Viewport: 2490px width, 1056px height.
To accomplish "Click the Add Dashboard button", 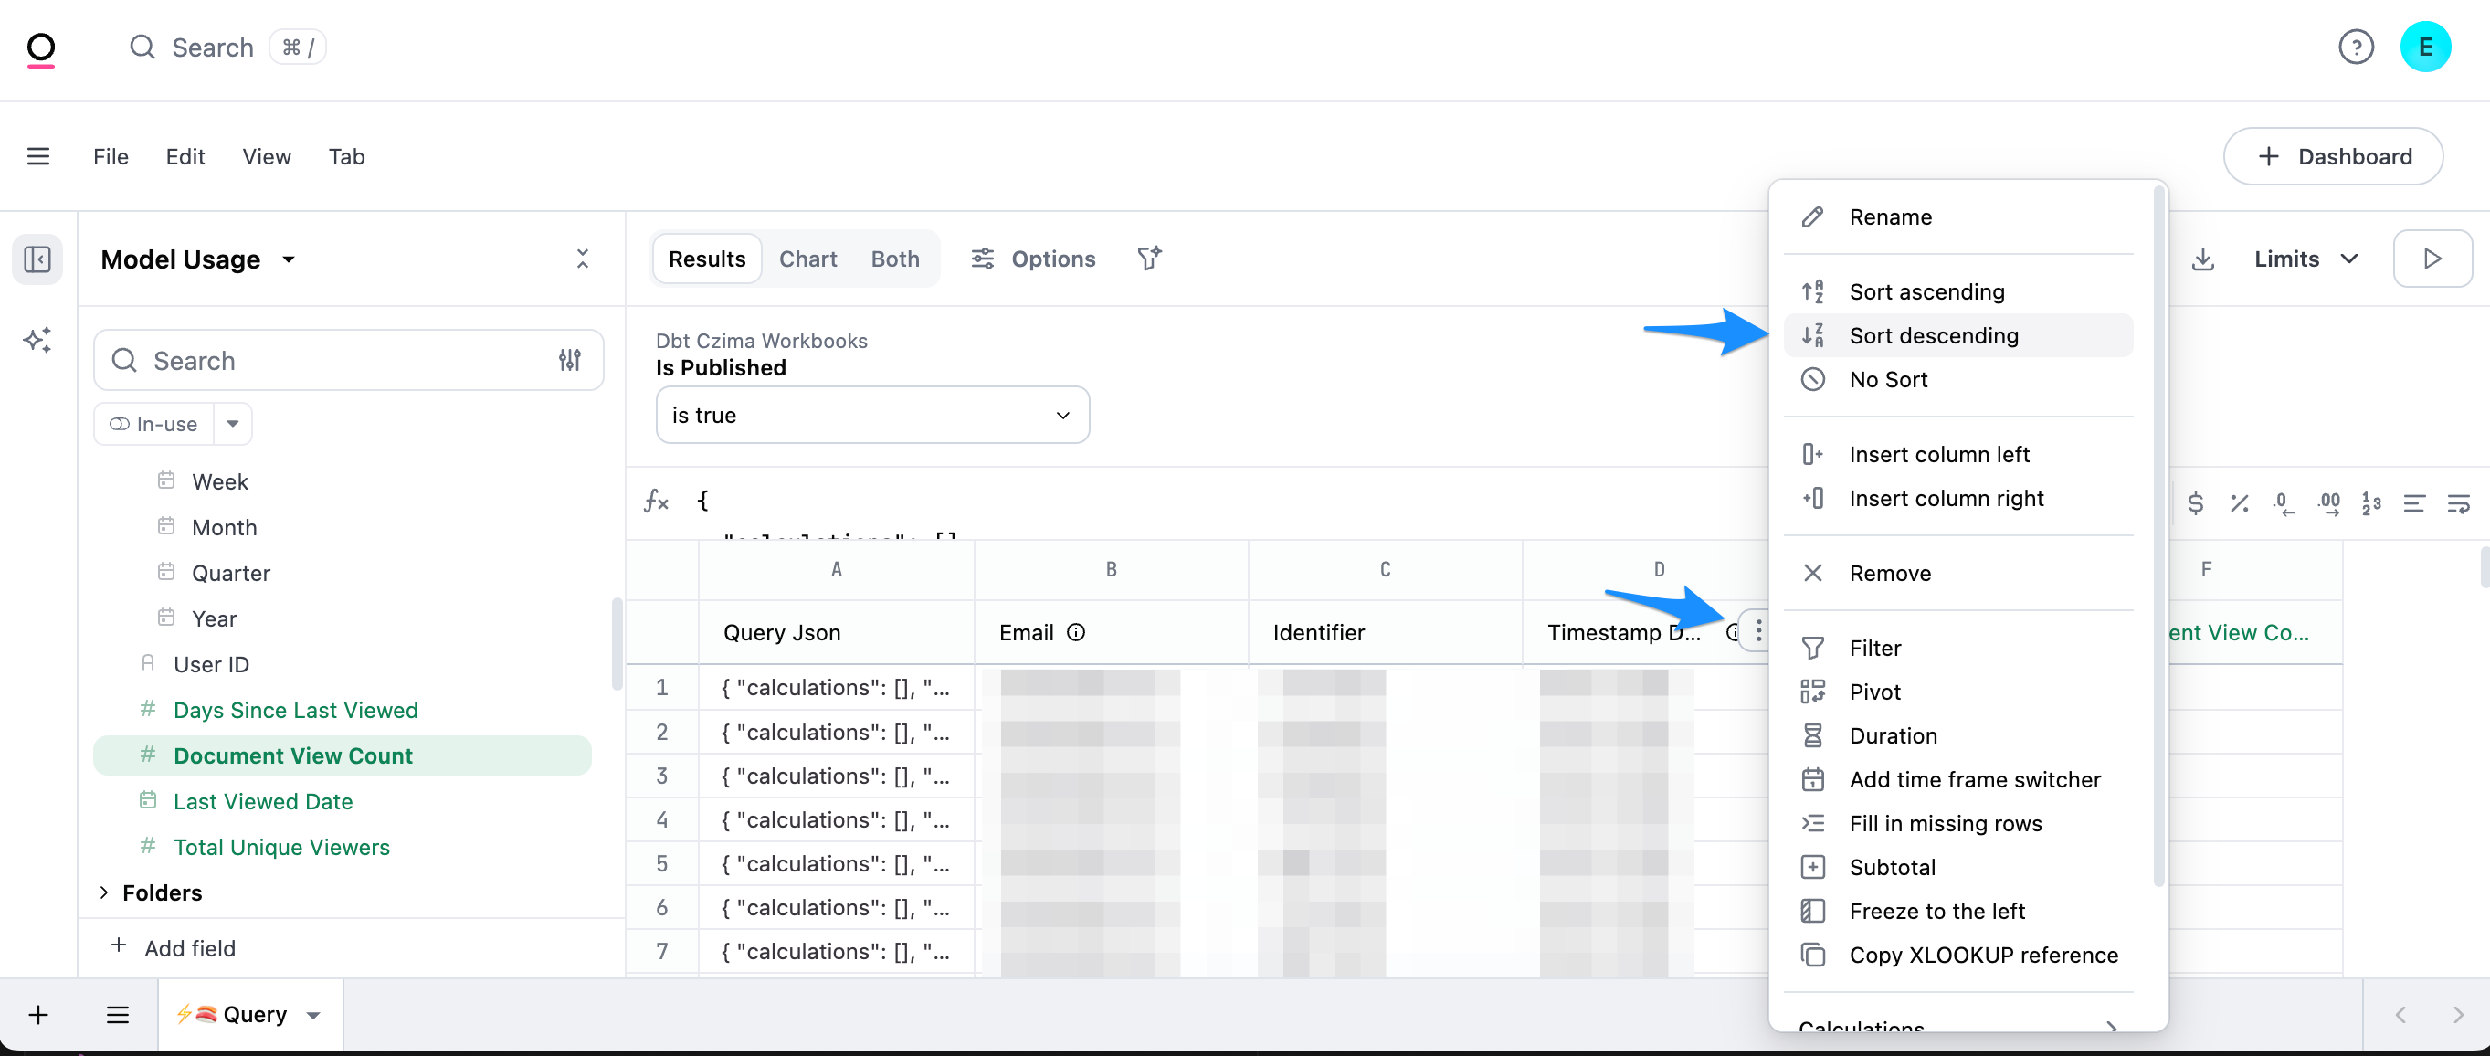I will (x=2333, y=156).
